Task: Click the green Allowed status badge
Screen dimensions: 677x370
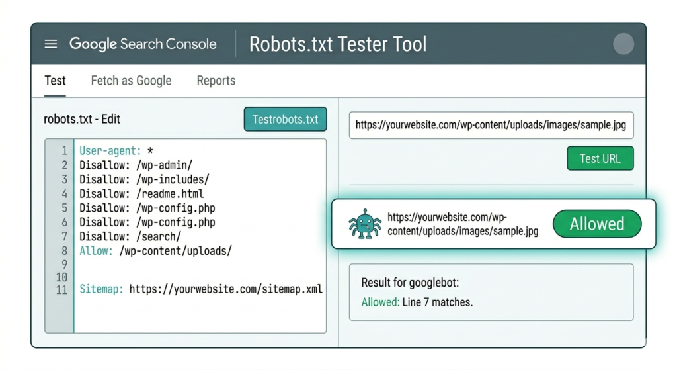Action: (597, 224)
